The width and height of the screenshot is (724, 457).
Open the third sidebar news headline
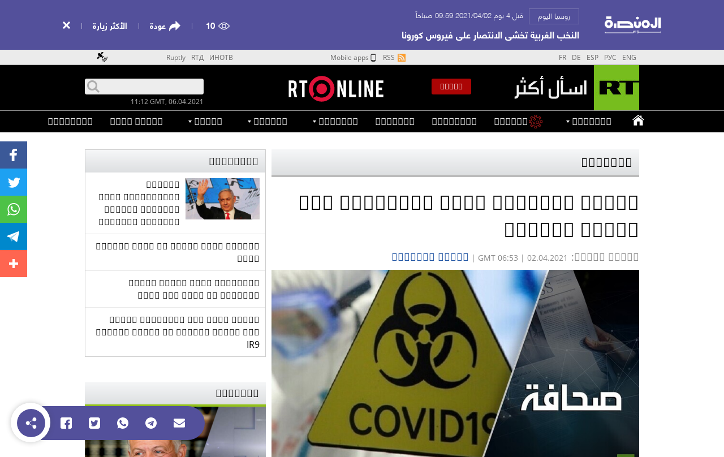[193, 289]
